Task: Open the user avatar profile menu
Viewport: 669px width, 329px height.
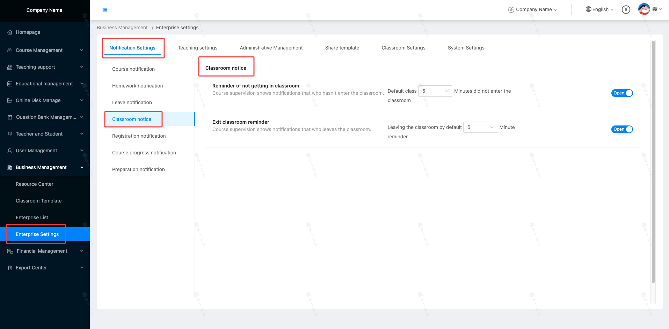Action: (x=644, y=9)
